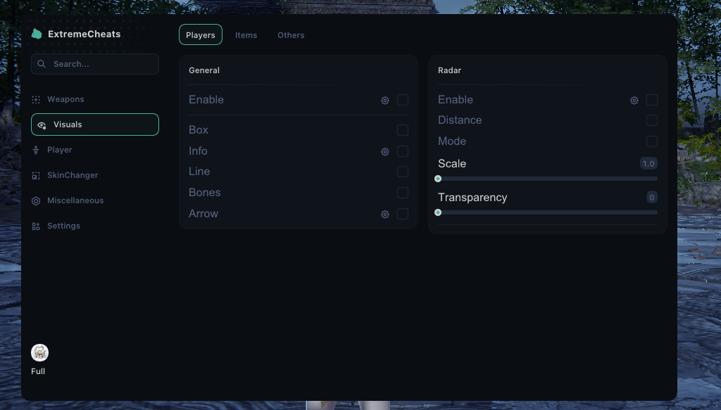Click the Settings grid icon
This screenshot has width=721, height=410.
(x=36, y=226)
